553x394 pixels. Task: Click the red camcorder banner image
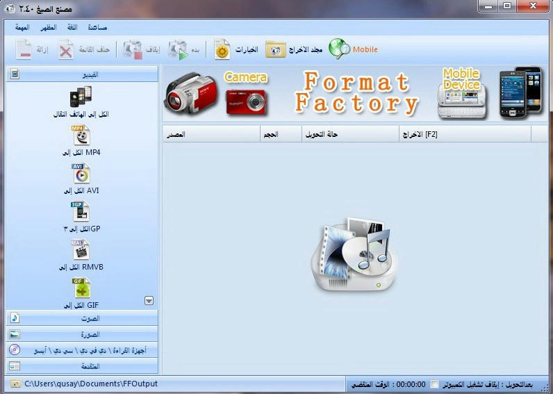(x=191, y=93)
